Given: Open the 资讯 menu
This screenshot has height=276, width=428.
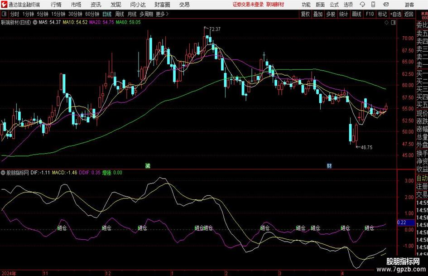Looking at the screenshot, I should (96, 5).
